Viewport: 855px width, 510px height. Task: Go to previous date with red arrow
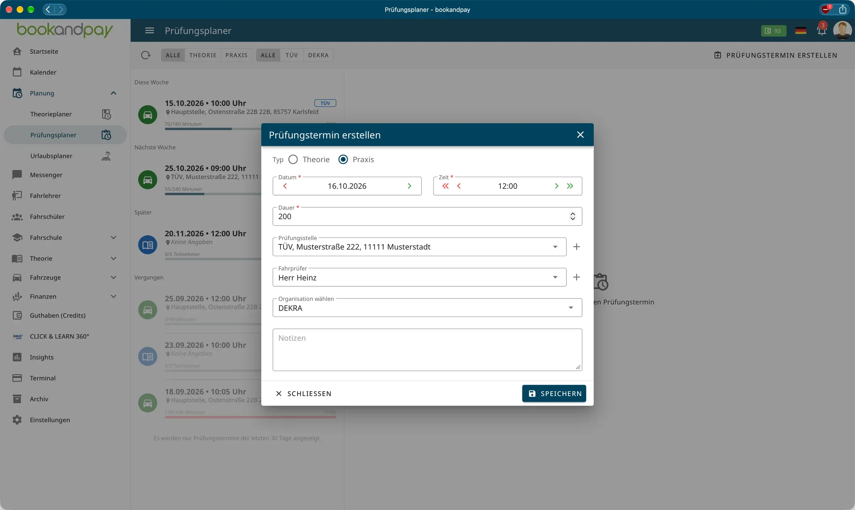point(285,186)
